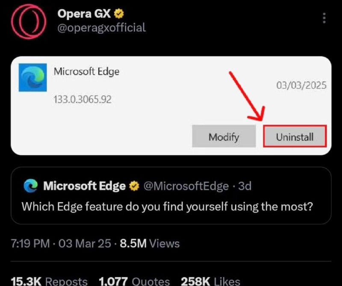Open the quoted Microsoft Edge display name
This screenshot has height=286, width=342.
pos(84,186)
